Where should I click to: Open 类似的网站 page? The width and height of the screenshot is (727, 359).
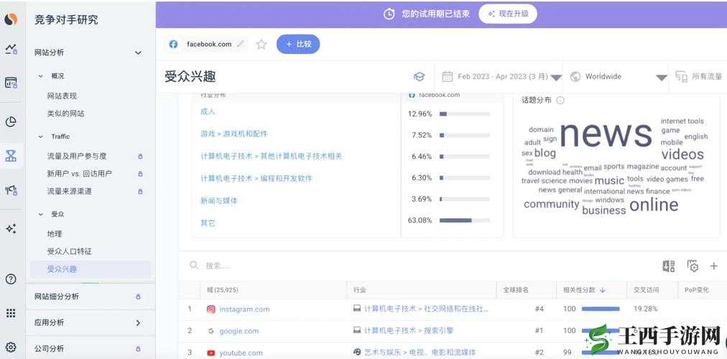click(65, 113)
